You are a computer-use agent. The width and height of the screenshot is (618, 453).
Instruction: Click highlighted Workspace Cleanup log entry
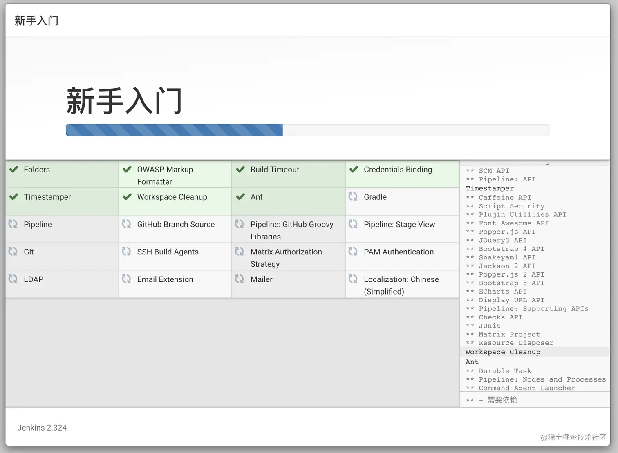[503, 352]
